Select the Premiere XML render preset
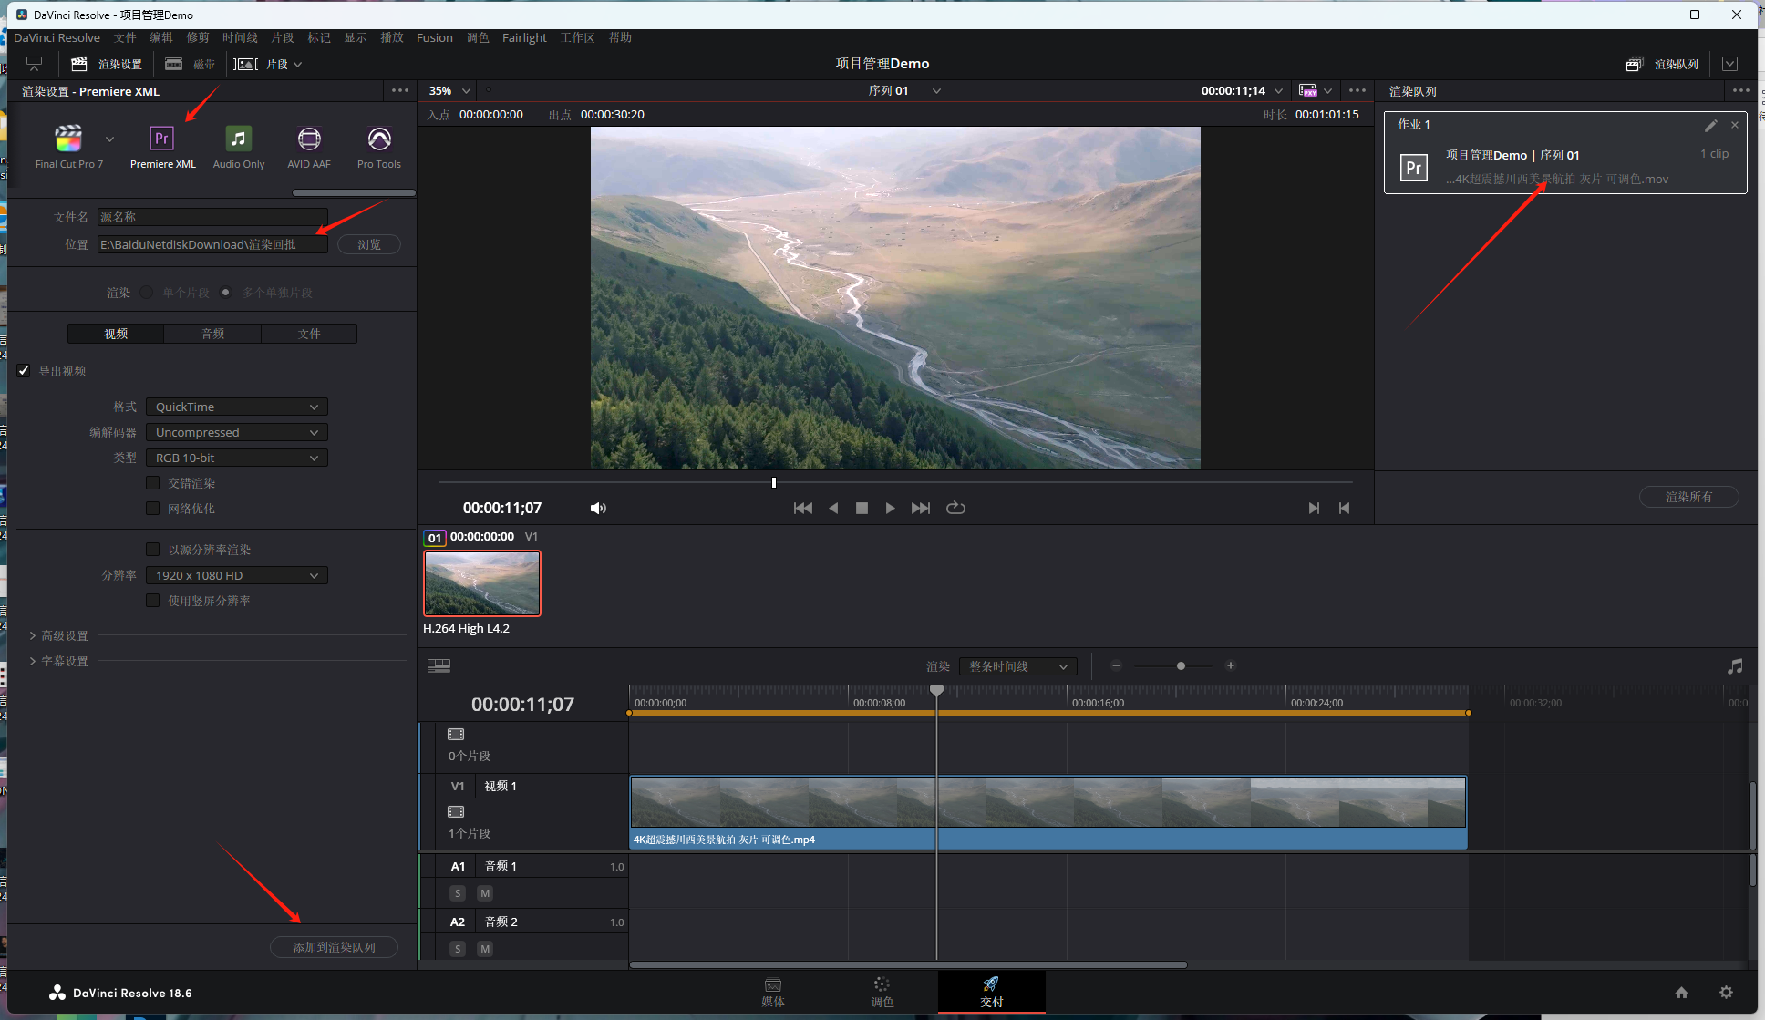The height and width of the screenshot is (1020, 1765). click(162, 139)
